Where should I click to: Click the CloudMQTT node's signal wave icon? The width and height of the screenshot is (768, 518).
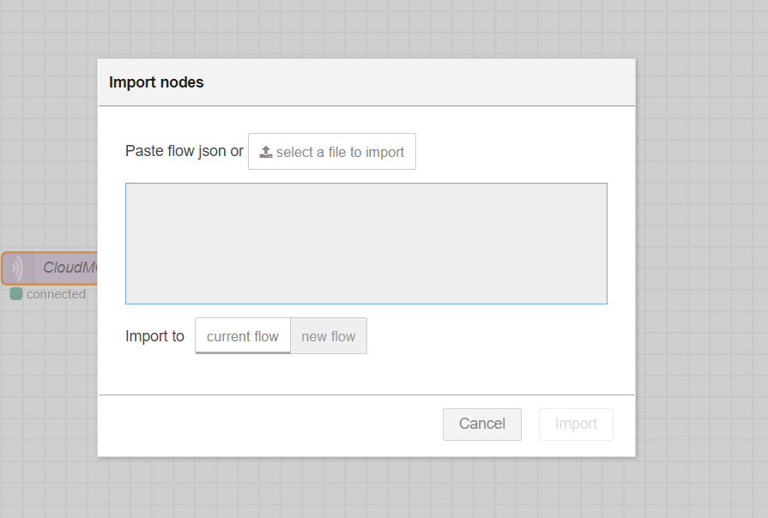click(17, 268)
